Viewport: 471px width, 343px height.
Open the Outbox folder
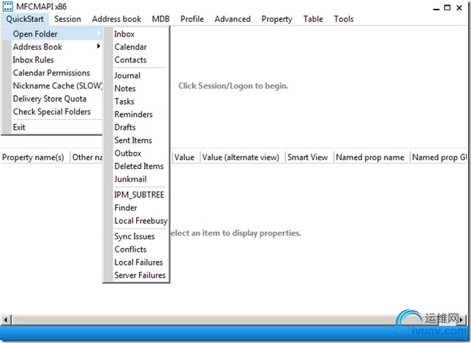click(x=136, y=153)
